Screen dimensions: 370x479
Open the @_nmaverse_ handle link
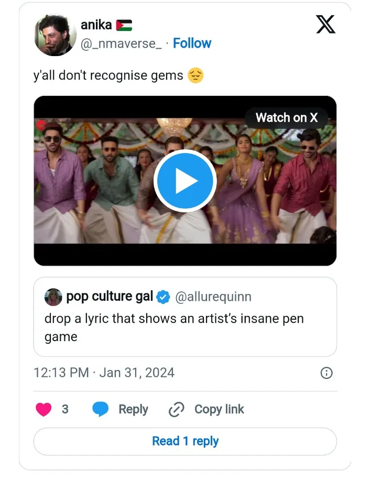[121, 43]
